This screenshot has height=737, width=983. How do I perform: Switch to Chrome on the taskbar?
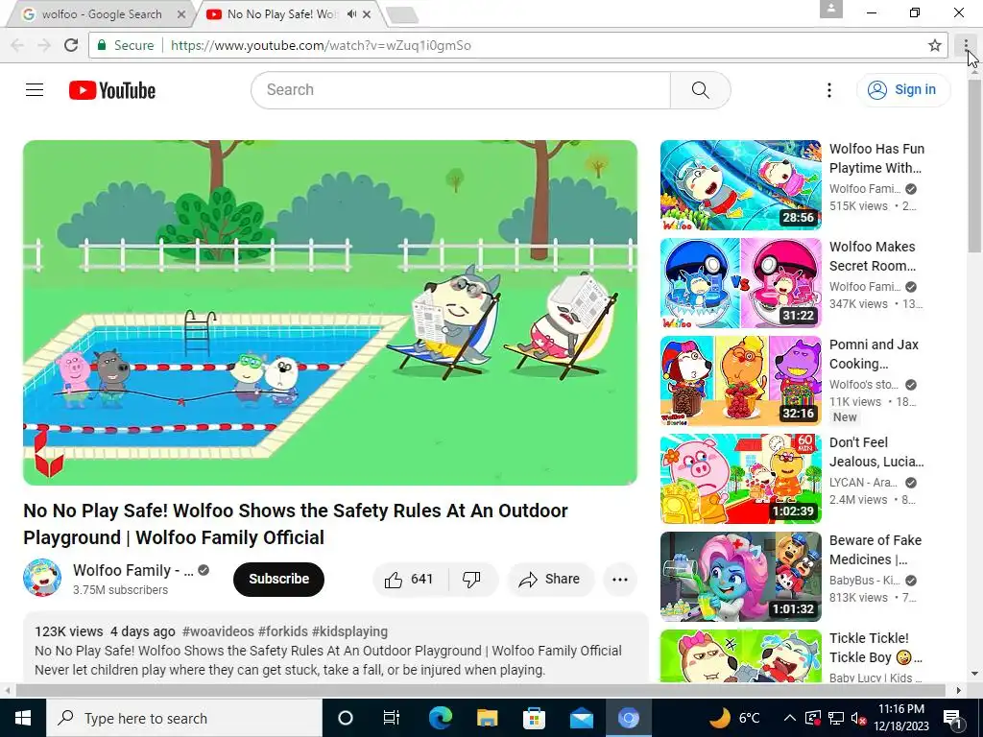pos(628,718)
